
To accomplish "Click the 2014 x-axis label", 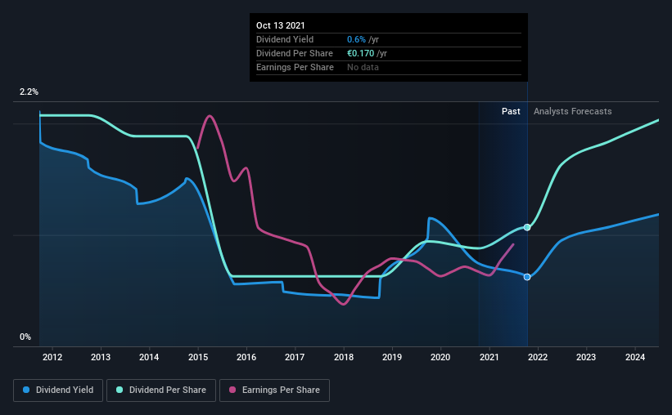I will click(x=149, y=357).
